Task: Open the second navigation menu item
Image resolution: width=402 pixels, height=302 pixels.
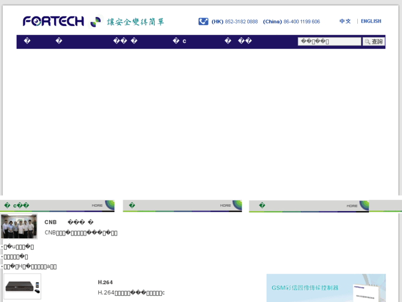Action: pos(59,41)
